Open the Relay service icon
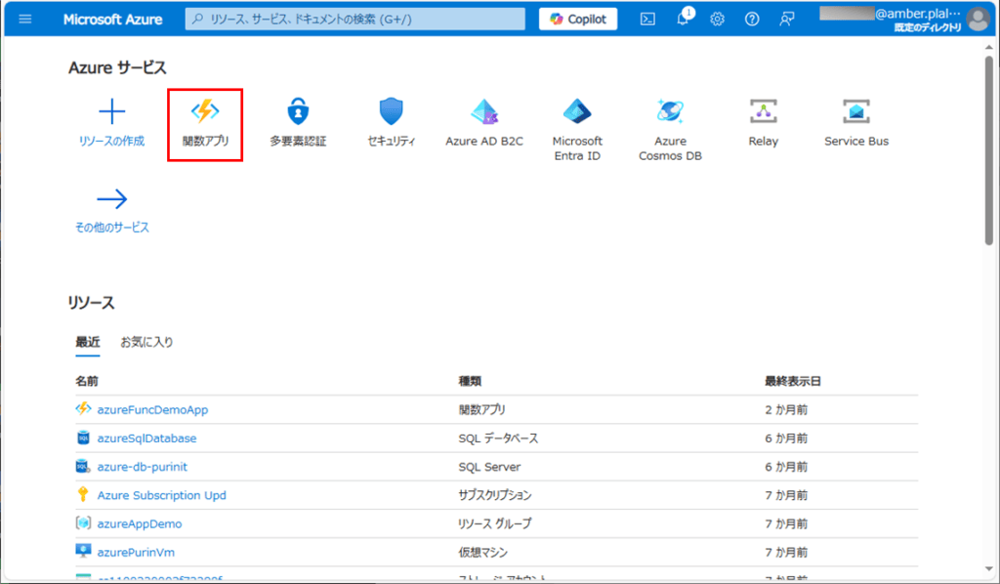 763,112
